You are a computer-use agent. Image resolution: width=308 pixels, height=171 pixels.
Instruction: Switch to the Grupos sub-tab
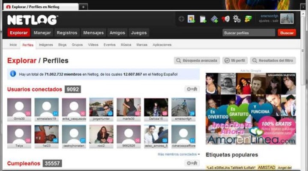(77, 45)
